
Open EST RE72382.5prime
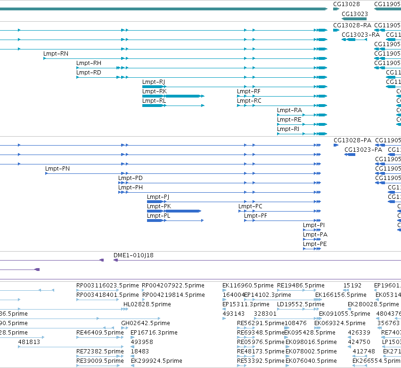100,352
